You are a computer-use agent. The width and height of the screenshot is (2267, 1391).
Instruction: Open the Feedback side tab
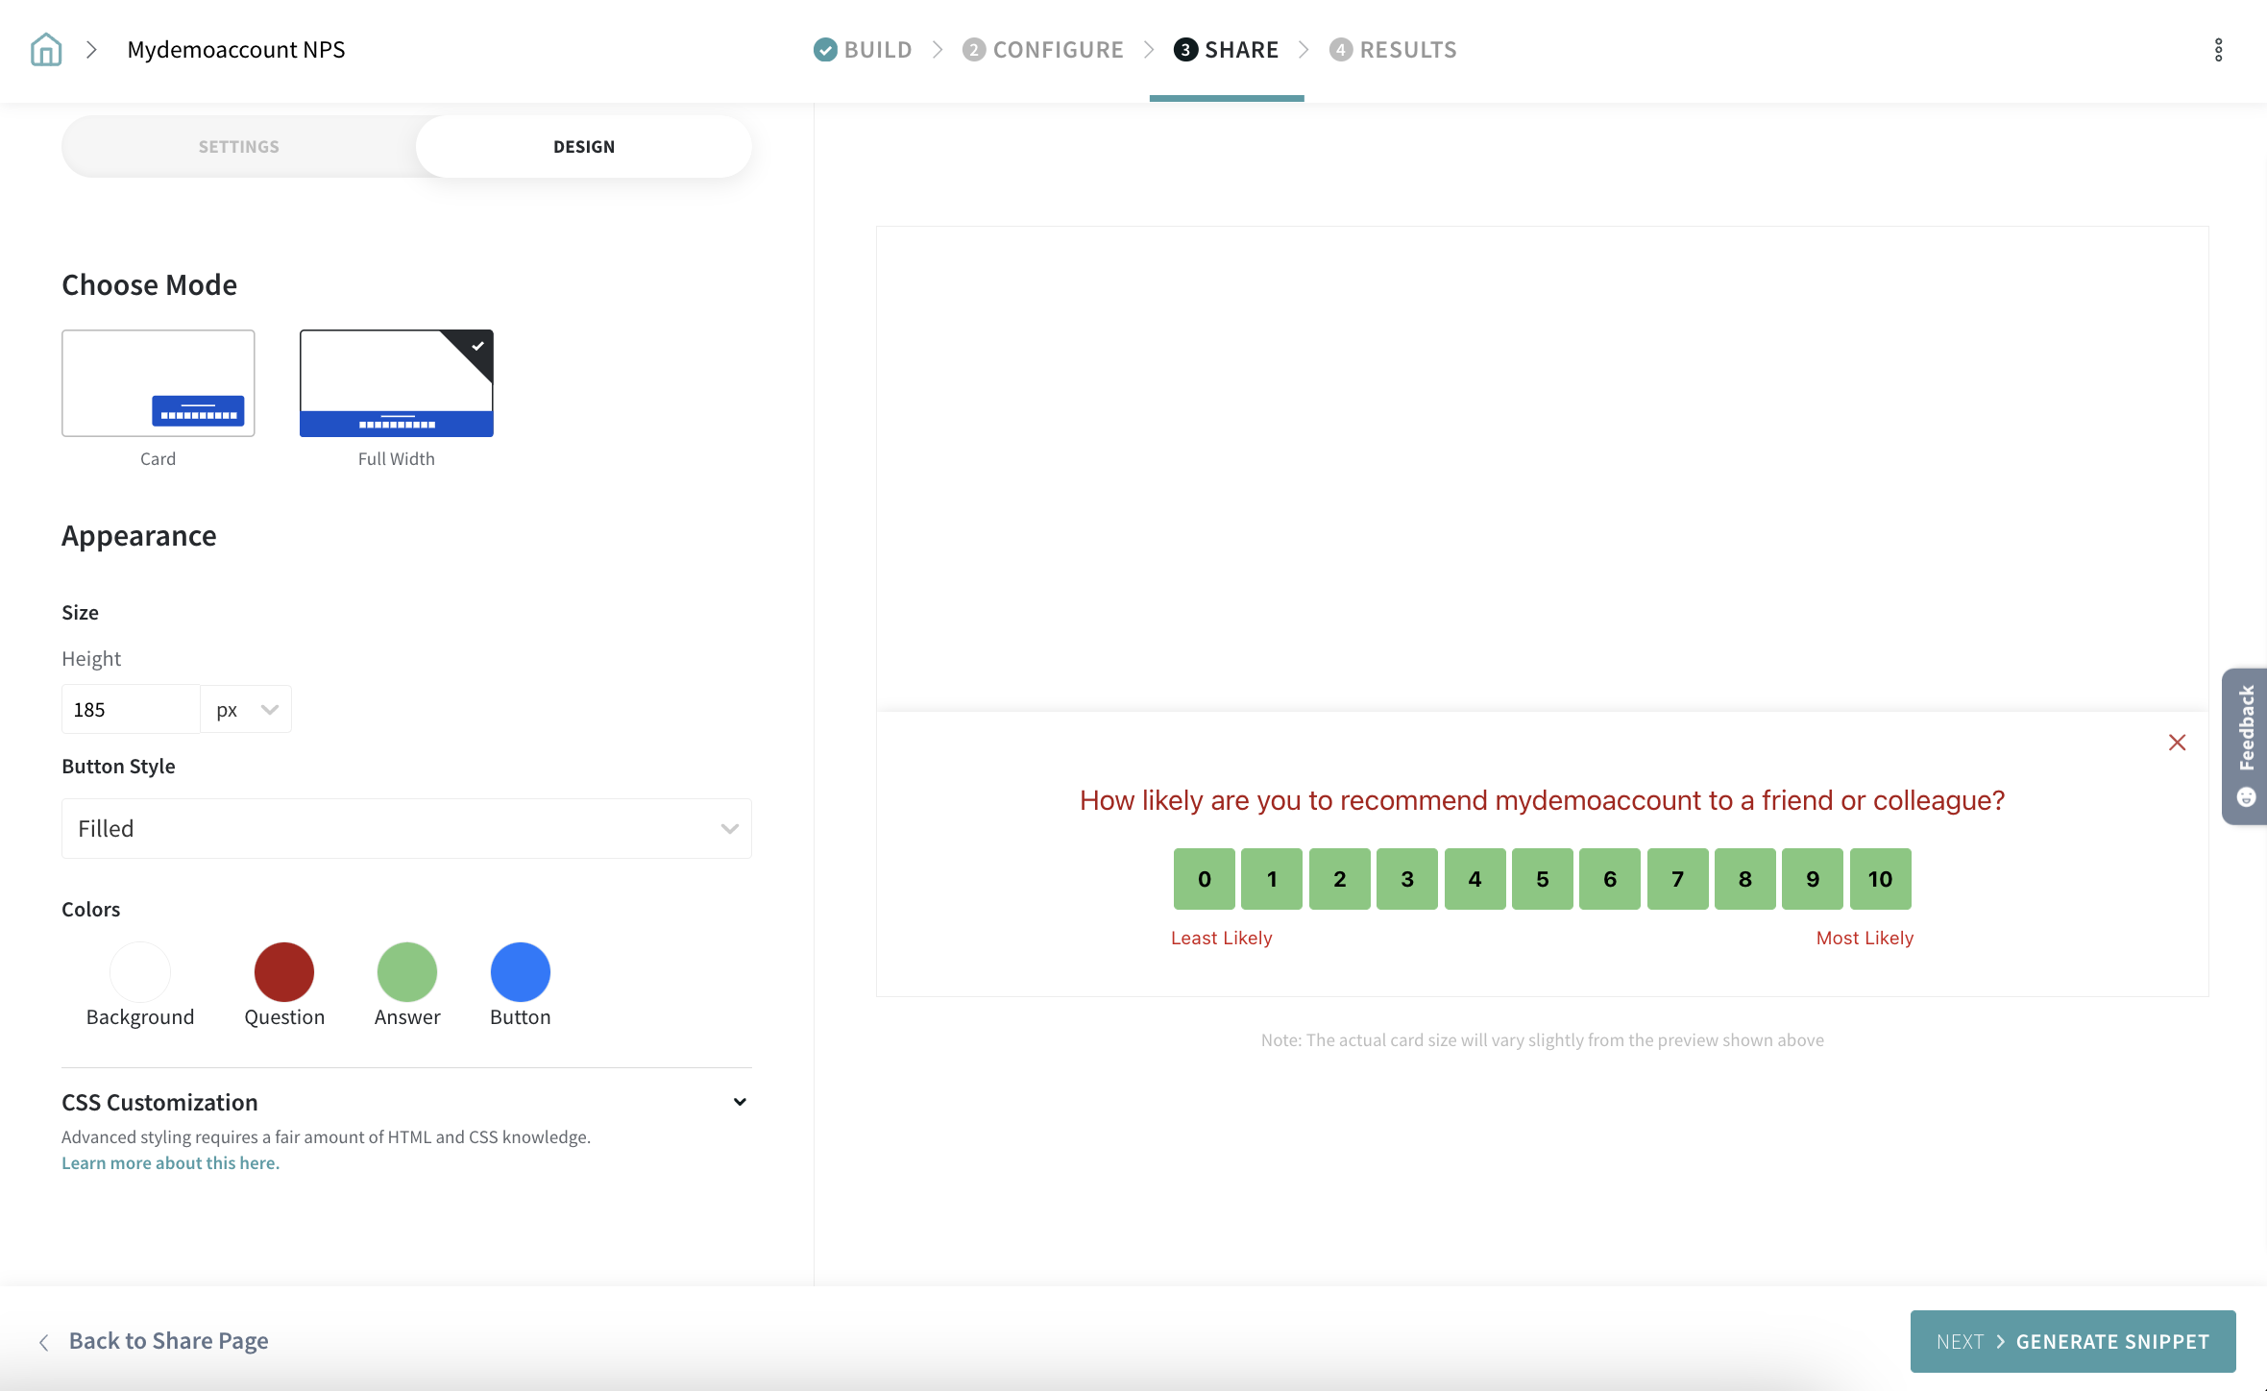2246,745
